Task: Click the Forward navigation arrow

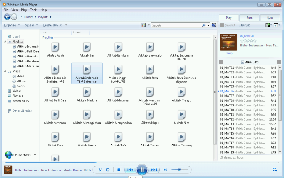Action: coord(14,17)
